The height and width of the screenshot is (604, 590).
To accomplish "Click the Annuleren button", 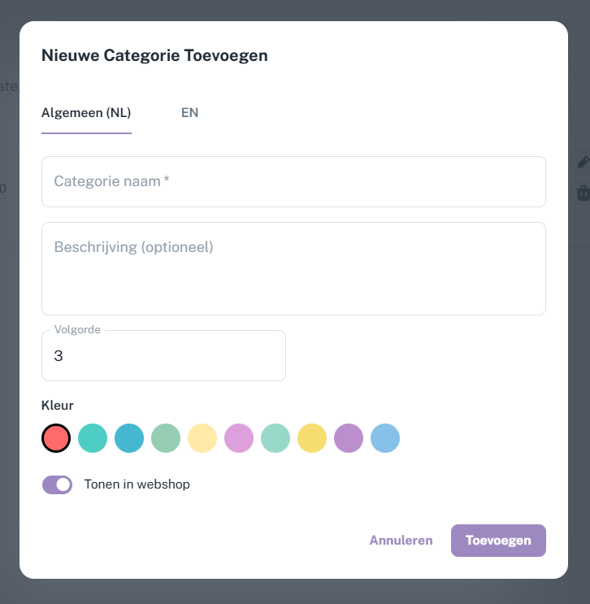I will coord(401,540).
